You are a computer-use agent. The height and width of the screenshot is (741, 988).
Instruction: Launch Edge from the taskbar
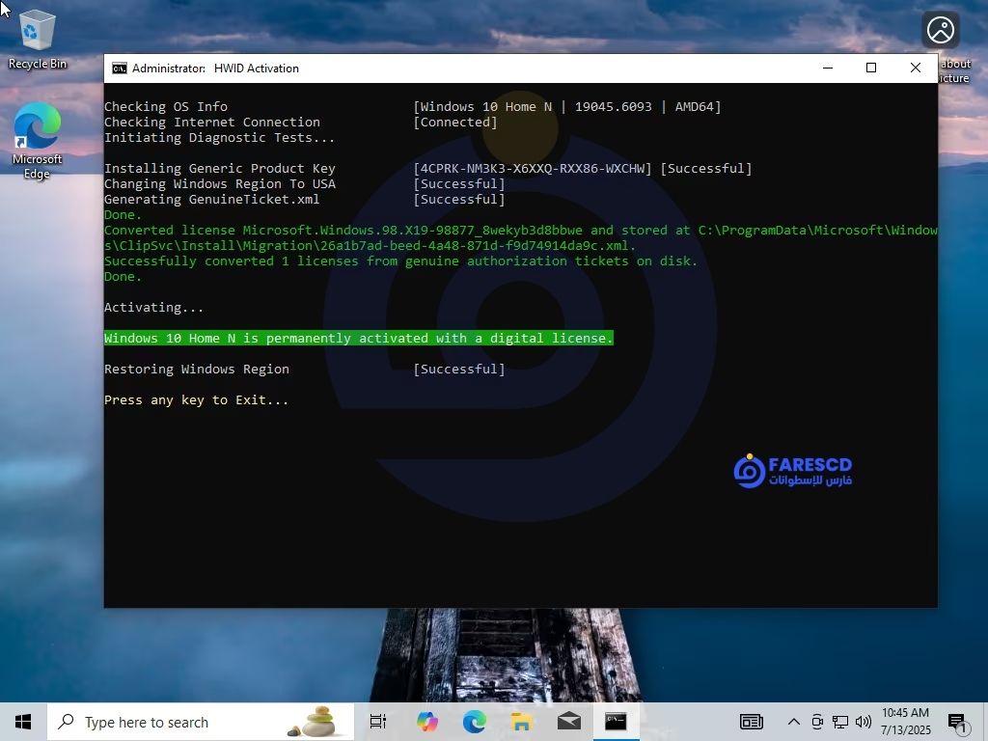[x=474, y=722]
